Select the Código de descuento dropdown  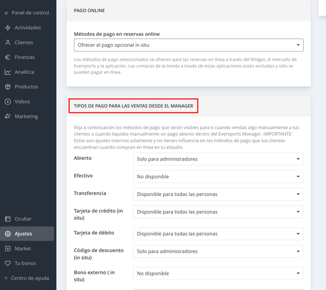coord(218,252)
